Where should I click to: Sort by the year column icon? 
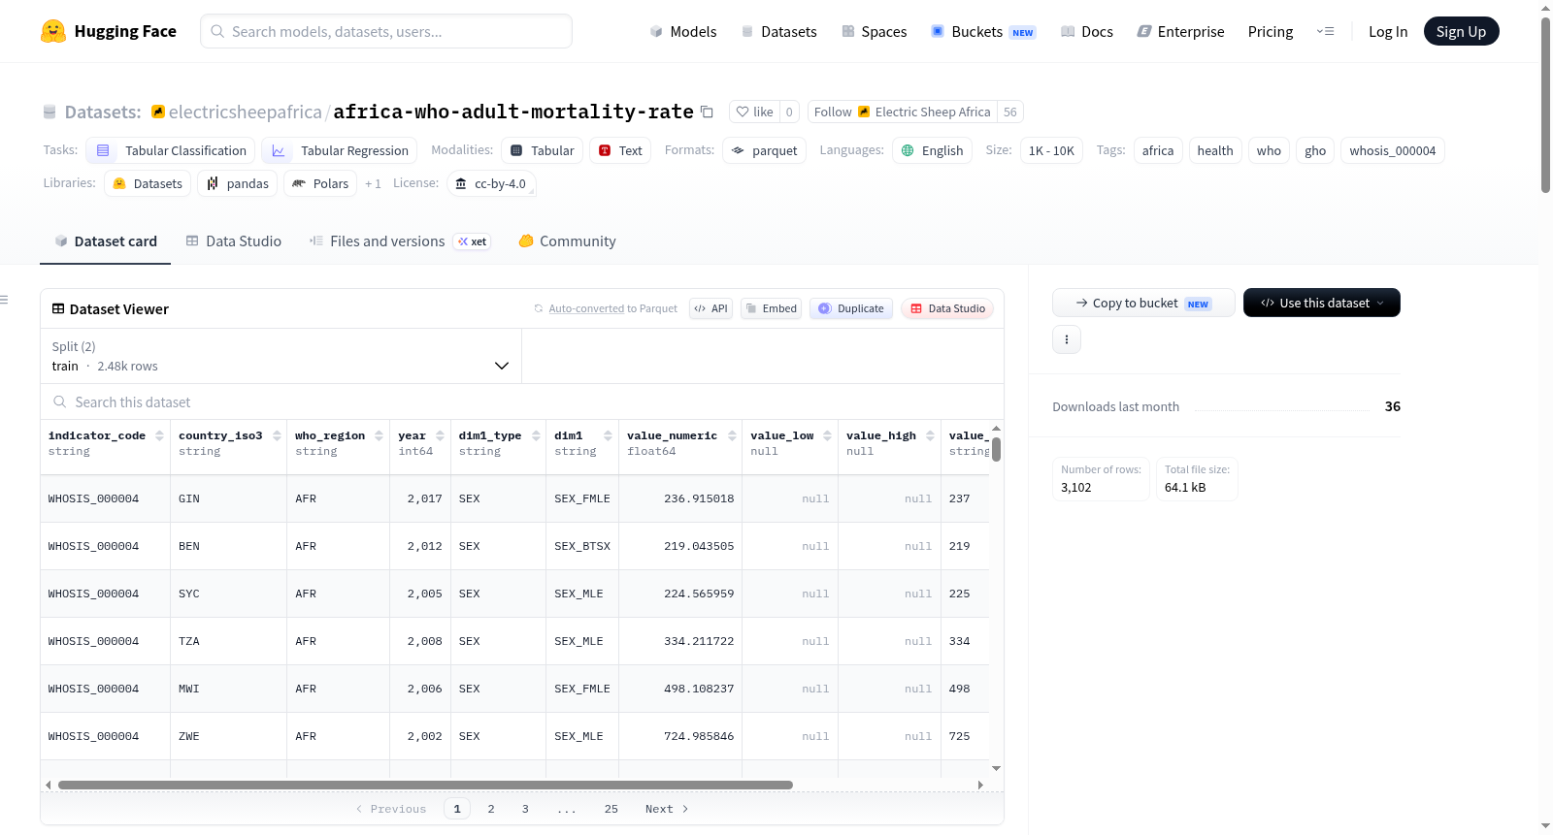tap(440, 436)
